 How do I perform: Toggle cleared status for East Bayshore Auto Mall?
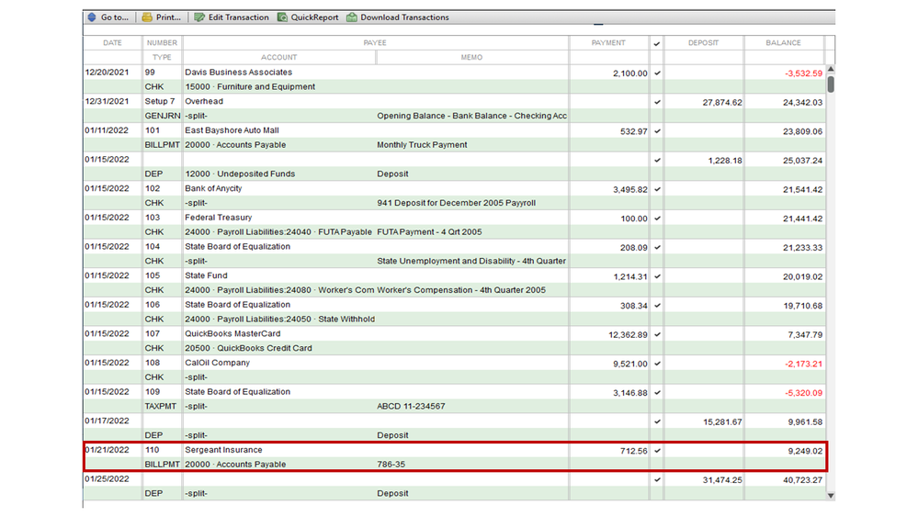[656, 131]
